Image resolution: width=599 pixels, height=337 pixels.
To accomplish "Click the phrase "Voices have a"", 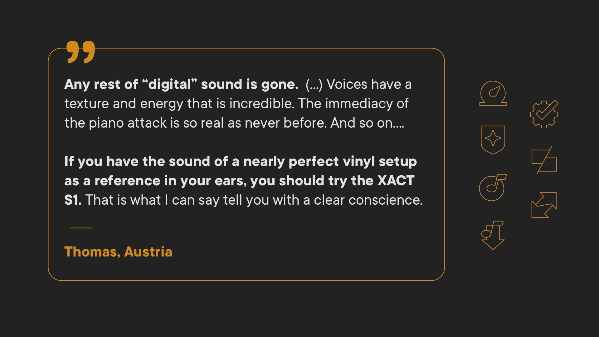I will click(x=369, y=84).
